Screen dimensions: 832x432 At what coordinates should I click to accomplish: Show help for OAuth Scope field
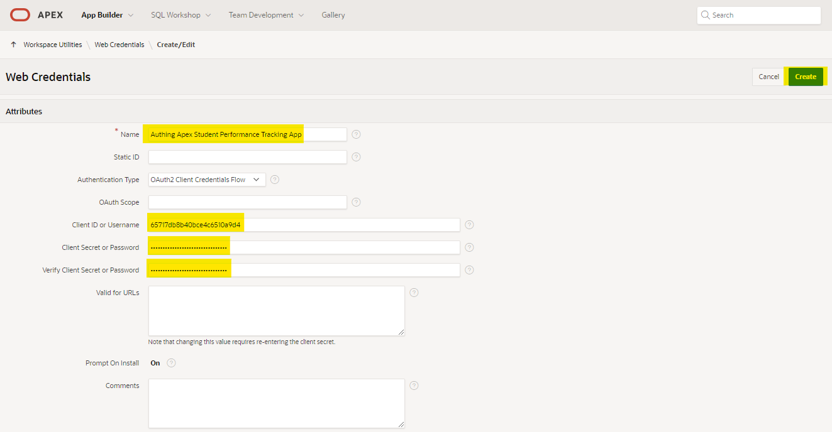tap(356, 202)
